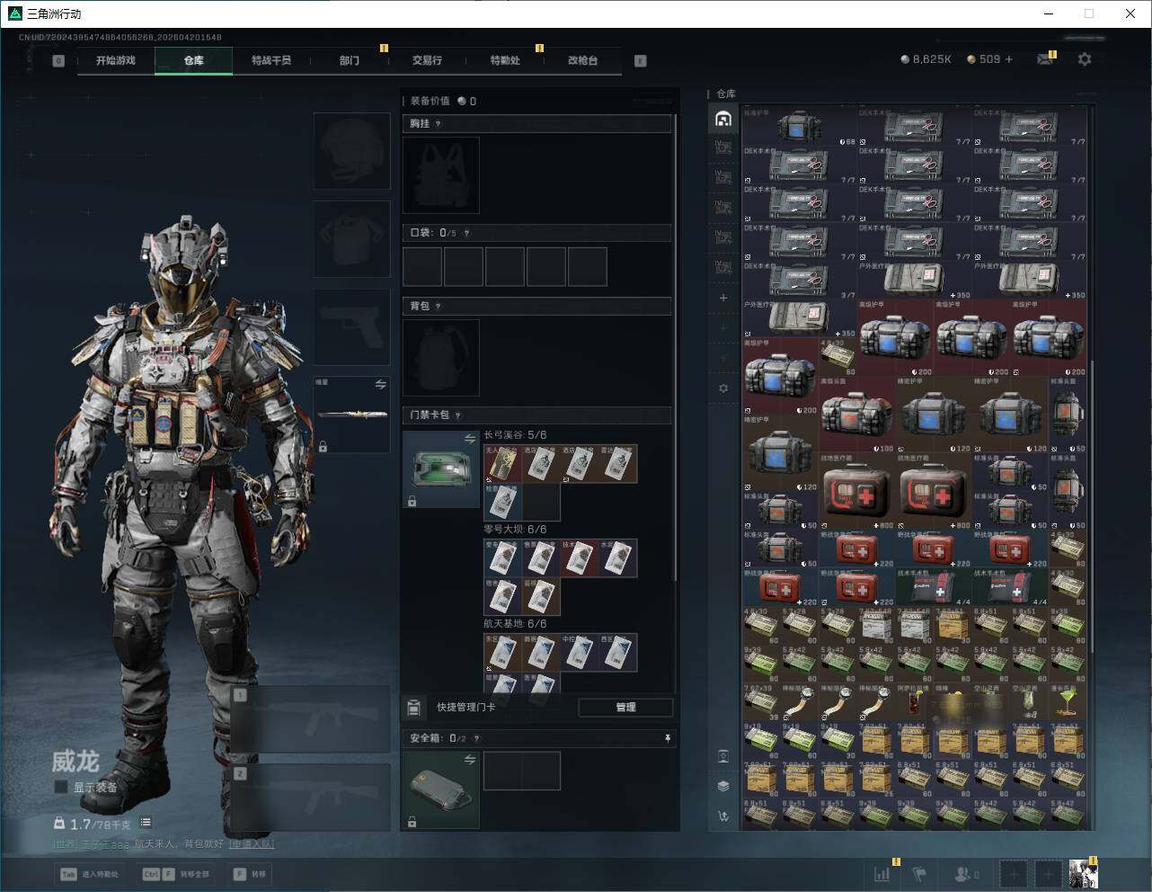Screen dimensions: 1152x892
Task: Open the weight detail list icon
Action: pos(146,823)
